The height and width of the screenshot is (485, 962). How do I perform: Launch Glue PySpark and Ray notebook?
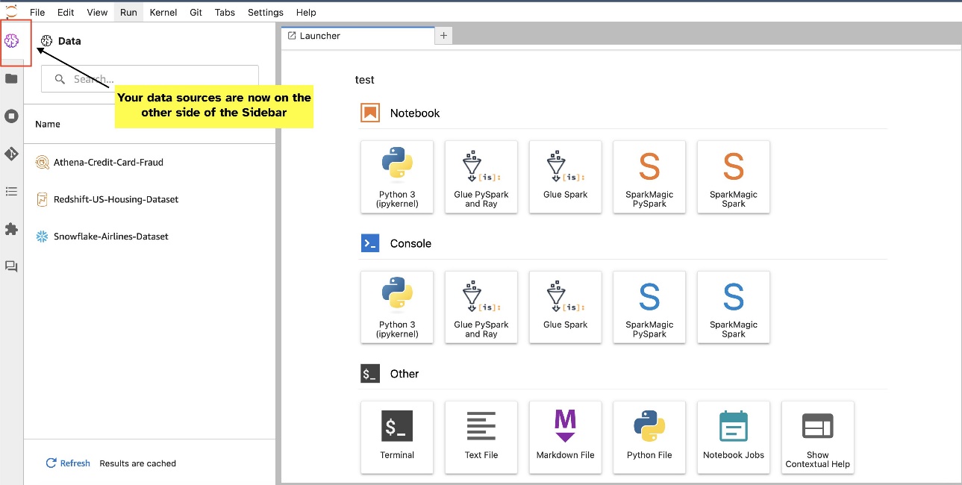pos(481,177)
